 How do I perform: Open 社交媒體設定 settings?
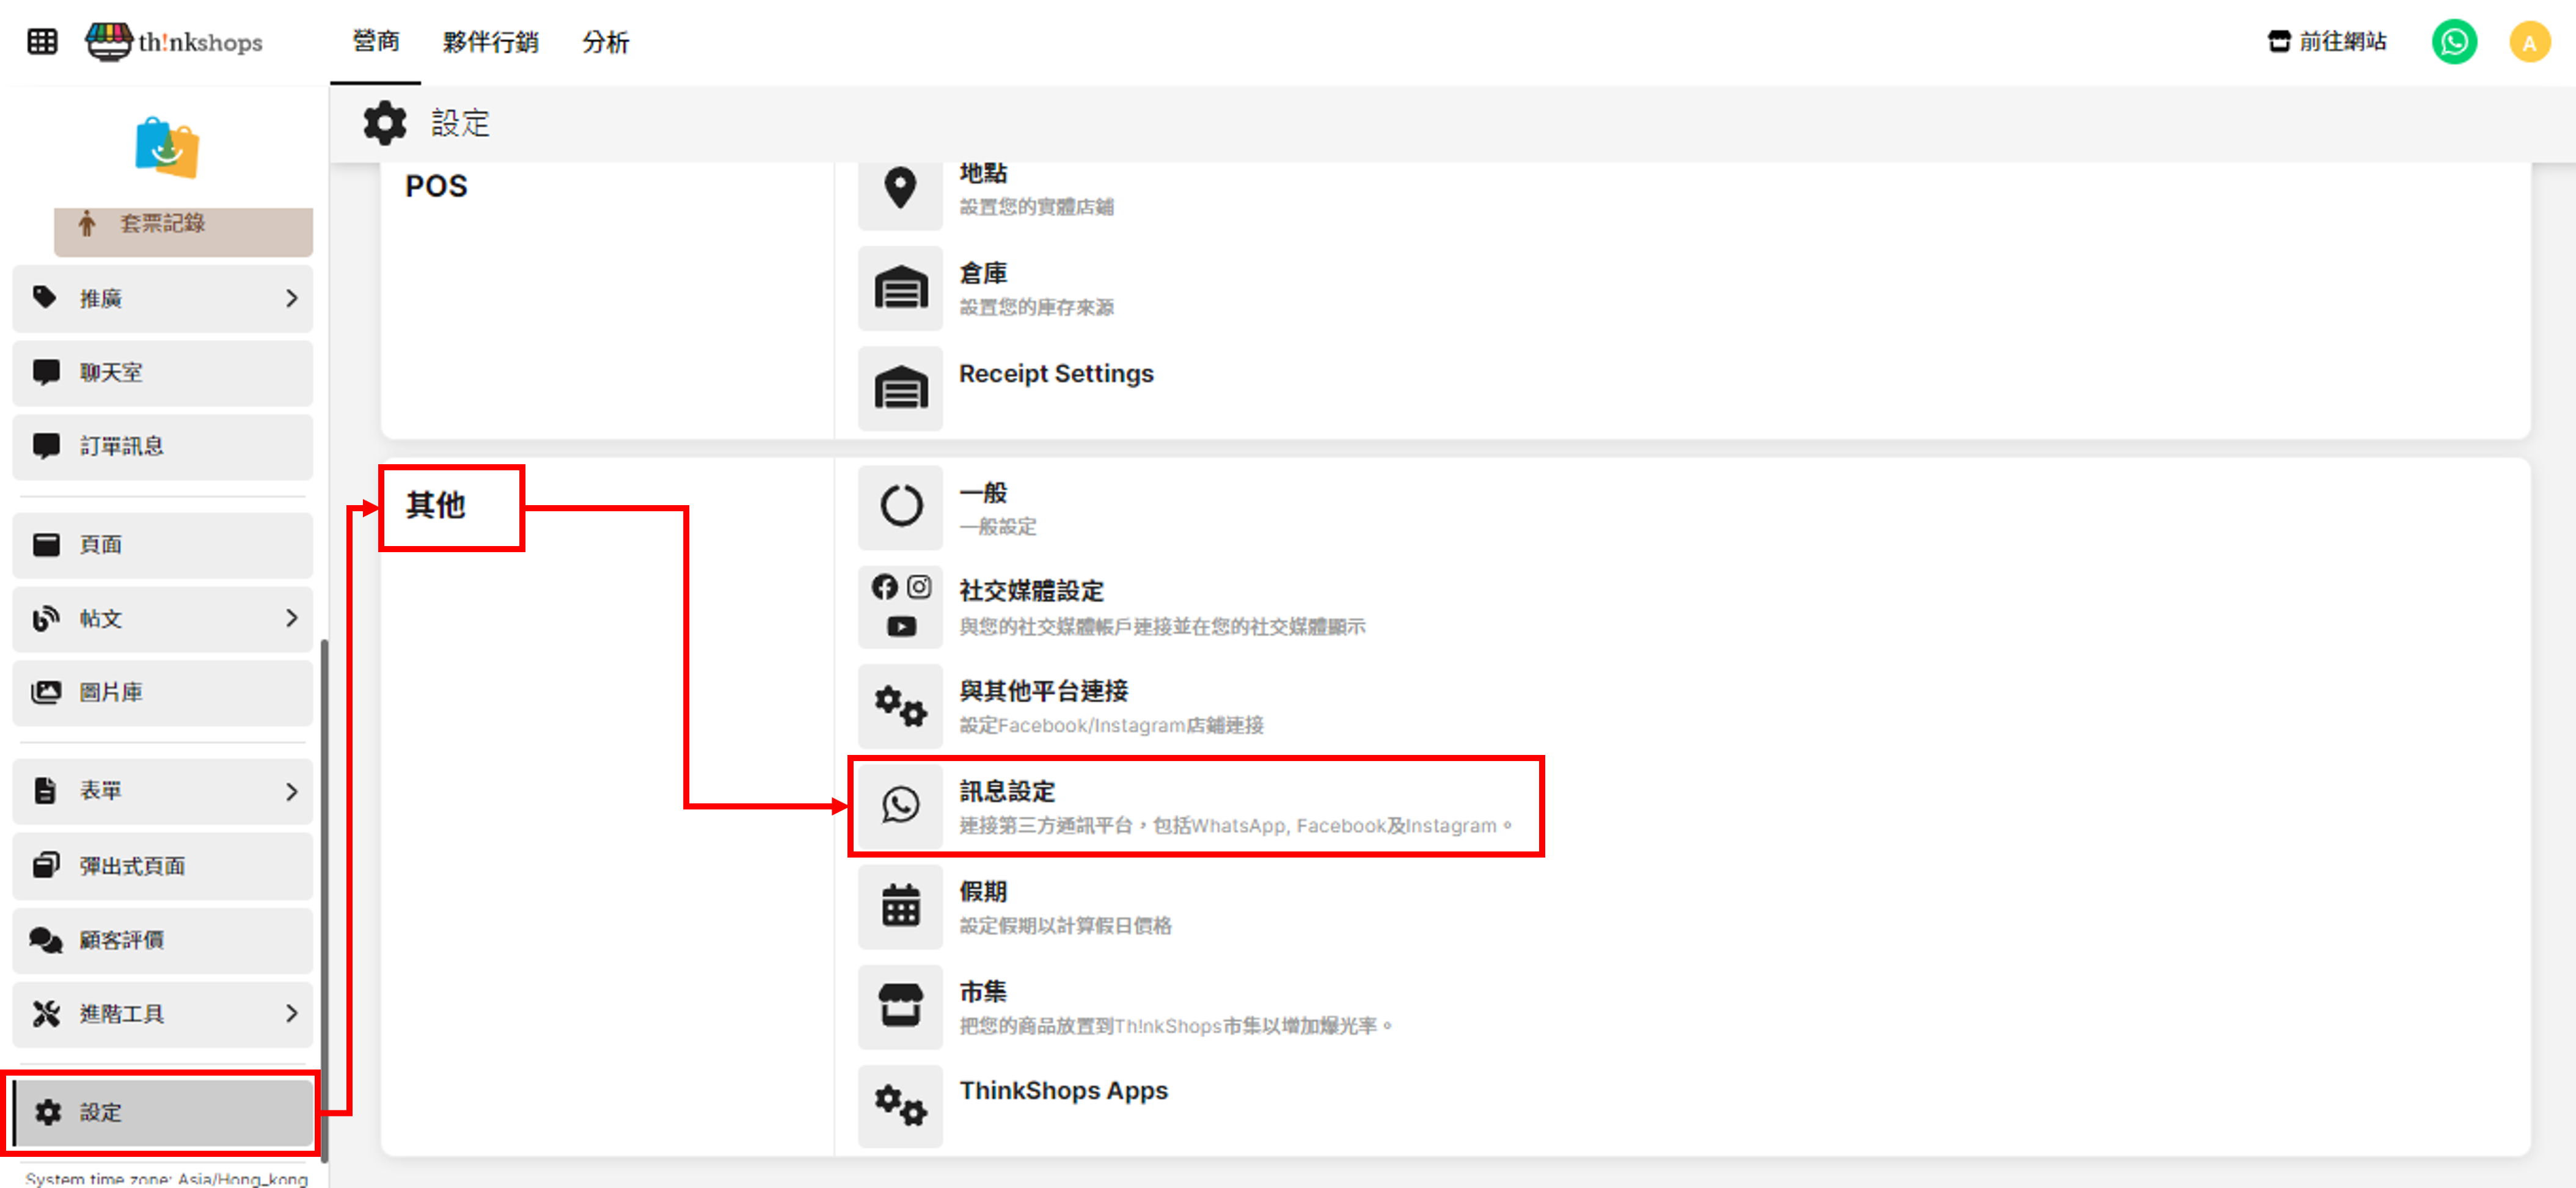pos(1031,591)
